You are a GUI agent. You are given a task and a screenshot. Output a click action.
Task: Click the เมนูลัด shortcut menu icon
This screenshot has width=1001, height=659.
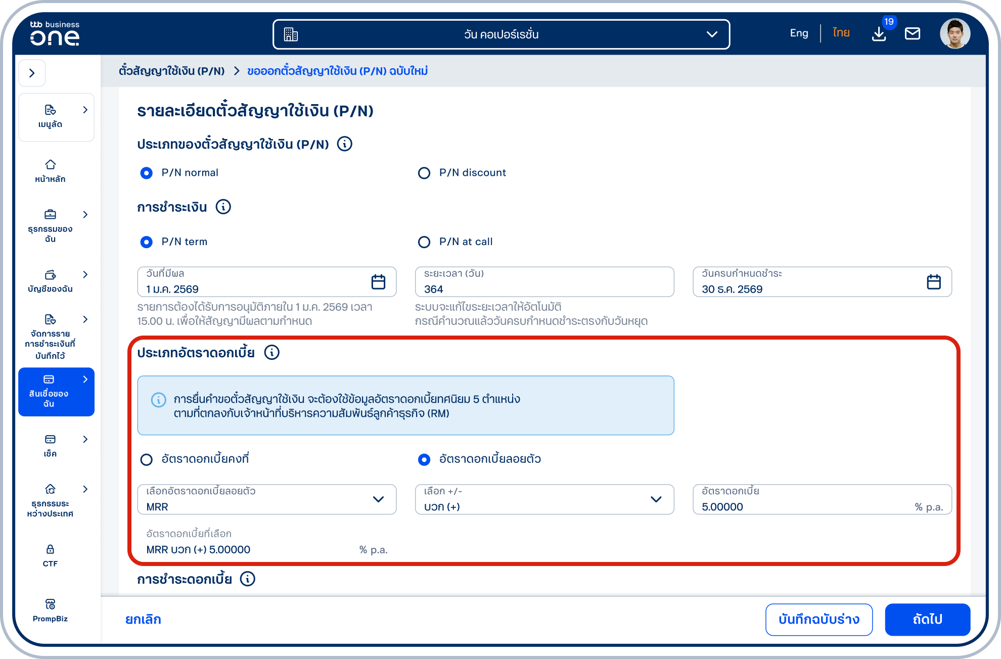50,110
